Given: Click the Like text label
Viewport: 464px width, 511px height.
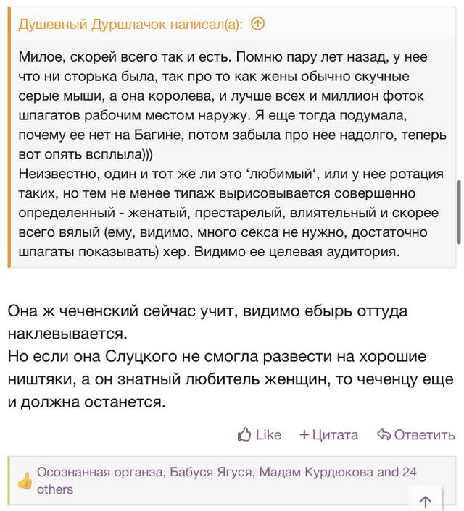Looking at the screenshot, I should (268, 435).
